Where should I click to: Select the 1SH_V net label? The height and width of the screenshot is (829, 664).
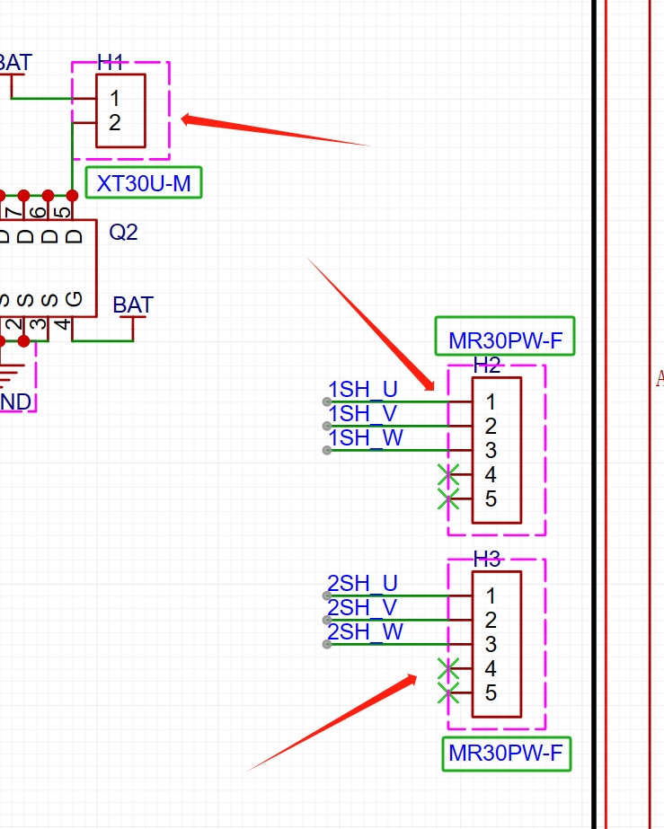tap(362, 414)
